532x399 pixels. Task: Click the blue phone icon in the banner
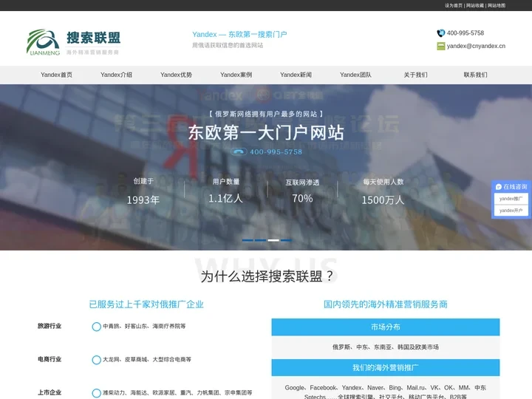coord(239,151)
